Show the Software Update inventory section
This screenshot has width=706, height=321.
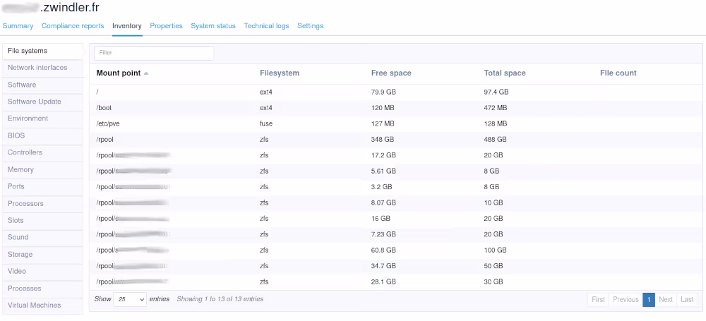click(x=35, y=102)
